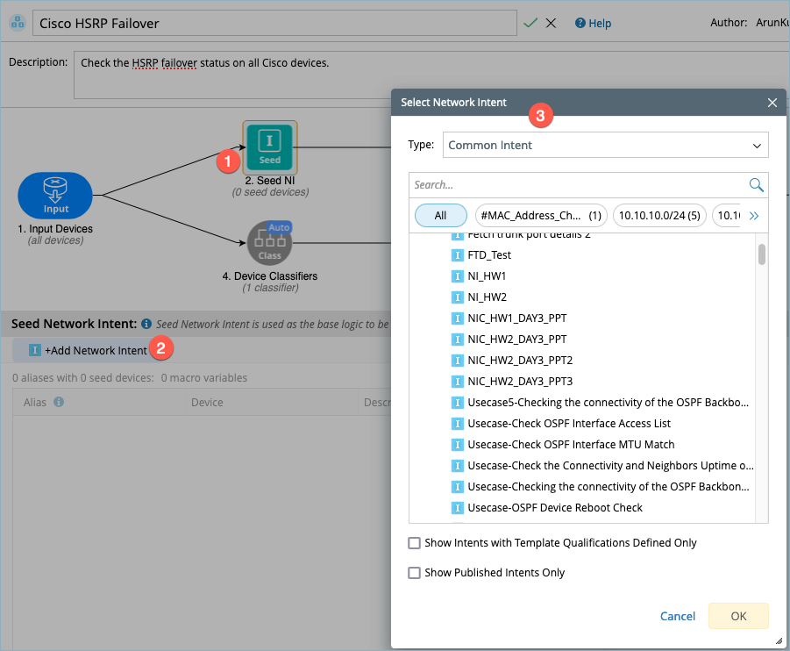The width and height of the screenshot is (790, 651).
Task: Click the Cancel link in dialog
Action: tap(678, 616)
